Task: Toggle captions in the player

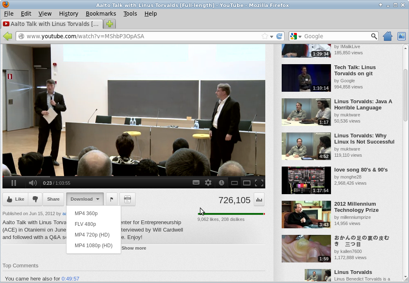Action: 196,183
